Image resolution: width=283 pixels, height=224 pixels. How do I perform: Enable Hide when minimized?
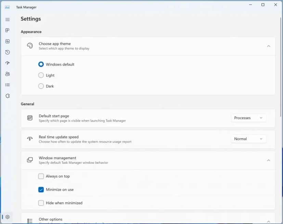coord(41,203)
